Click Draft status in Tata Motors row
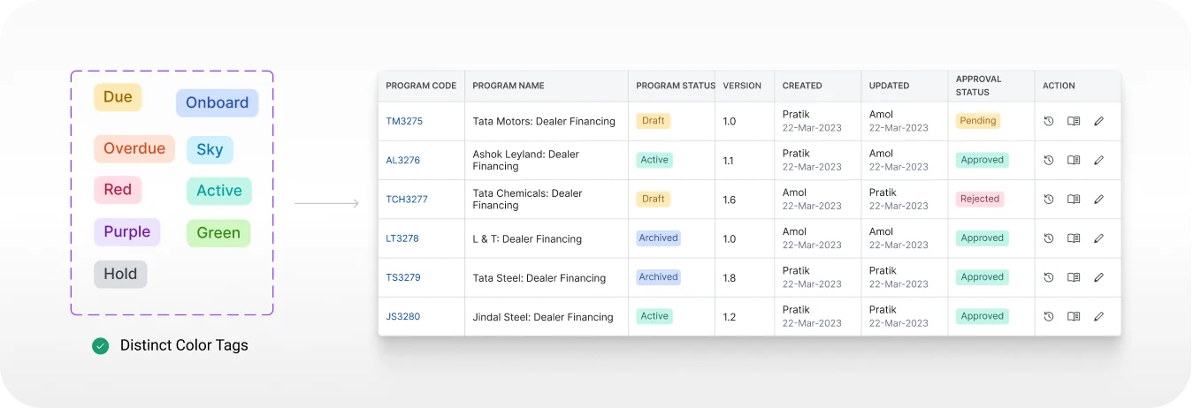 [x=654, y=121]
